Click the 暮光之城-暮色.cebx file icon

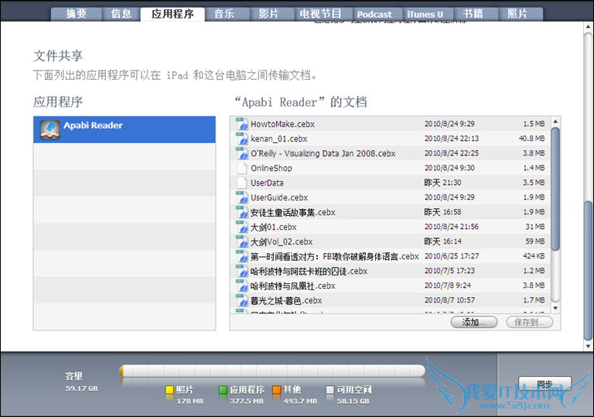[x=241, y=301]
